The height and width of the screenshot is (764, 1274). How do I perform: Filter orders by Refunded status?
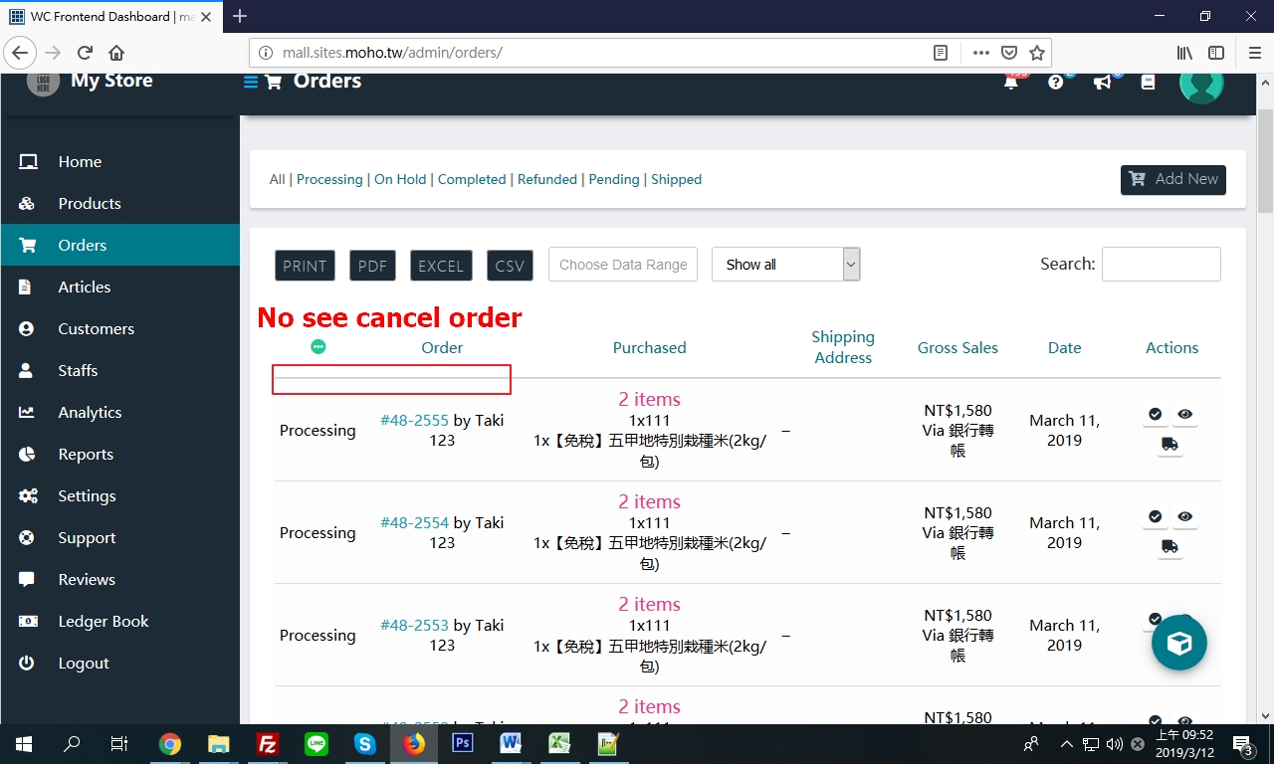point(547,180)
